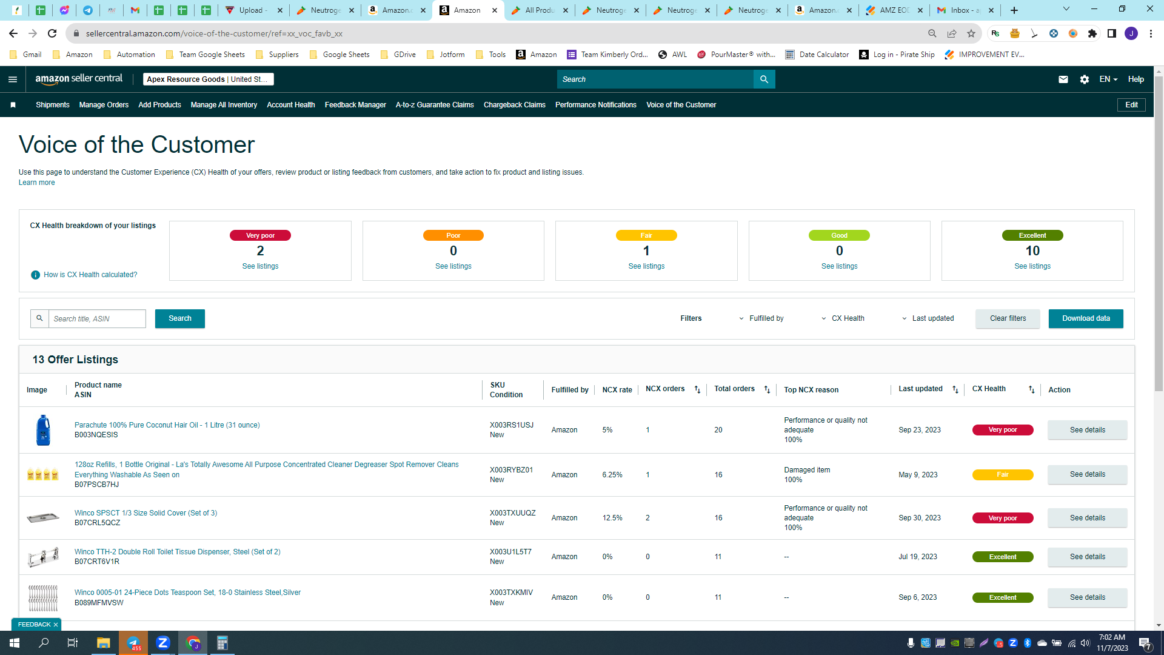Click the amazon seller central logo

pyautogui.click(x=79, y=79)
